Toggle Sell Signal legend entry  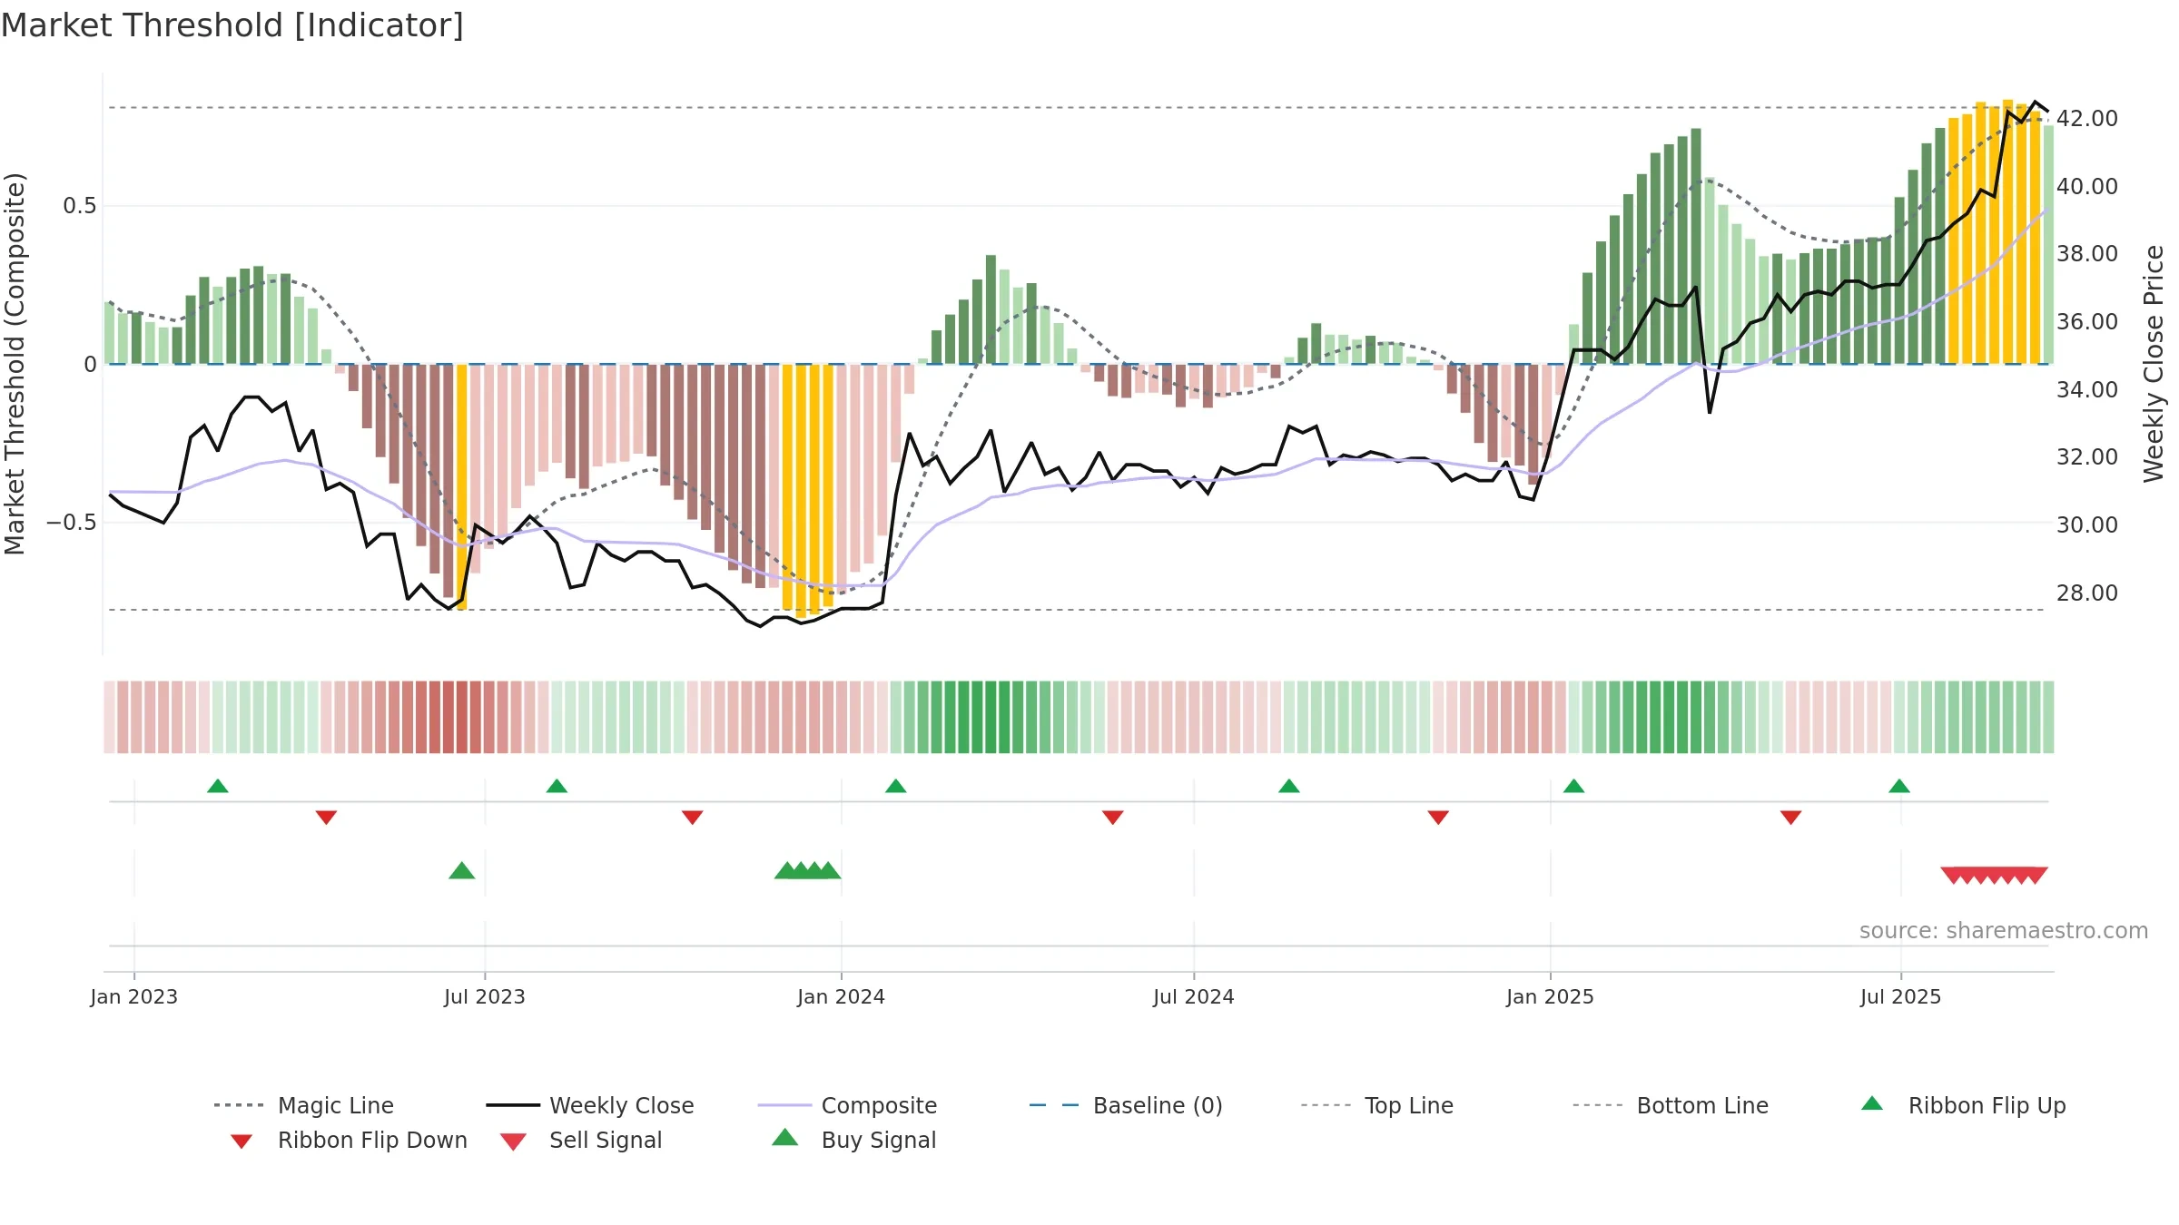coord(581,1140)
